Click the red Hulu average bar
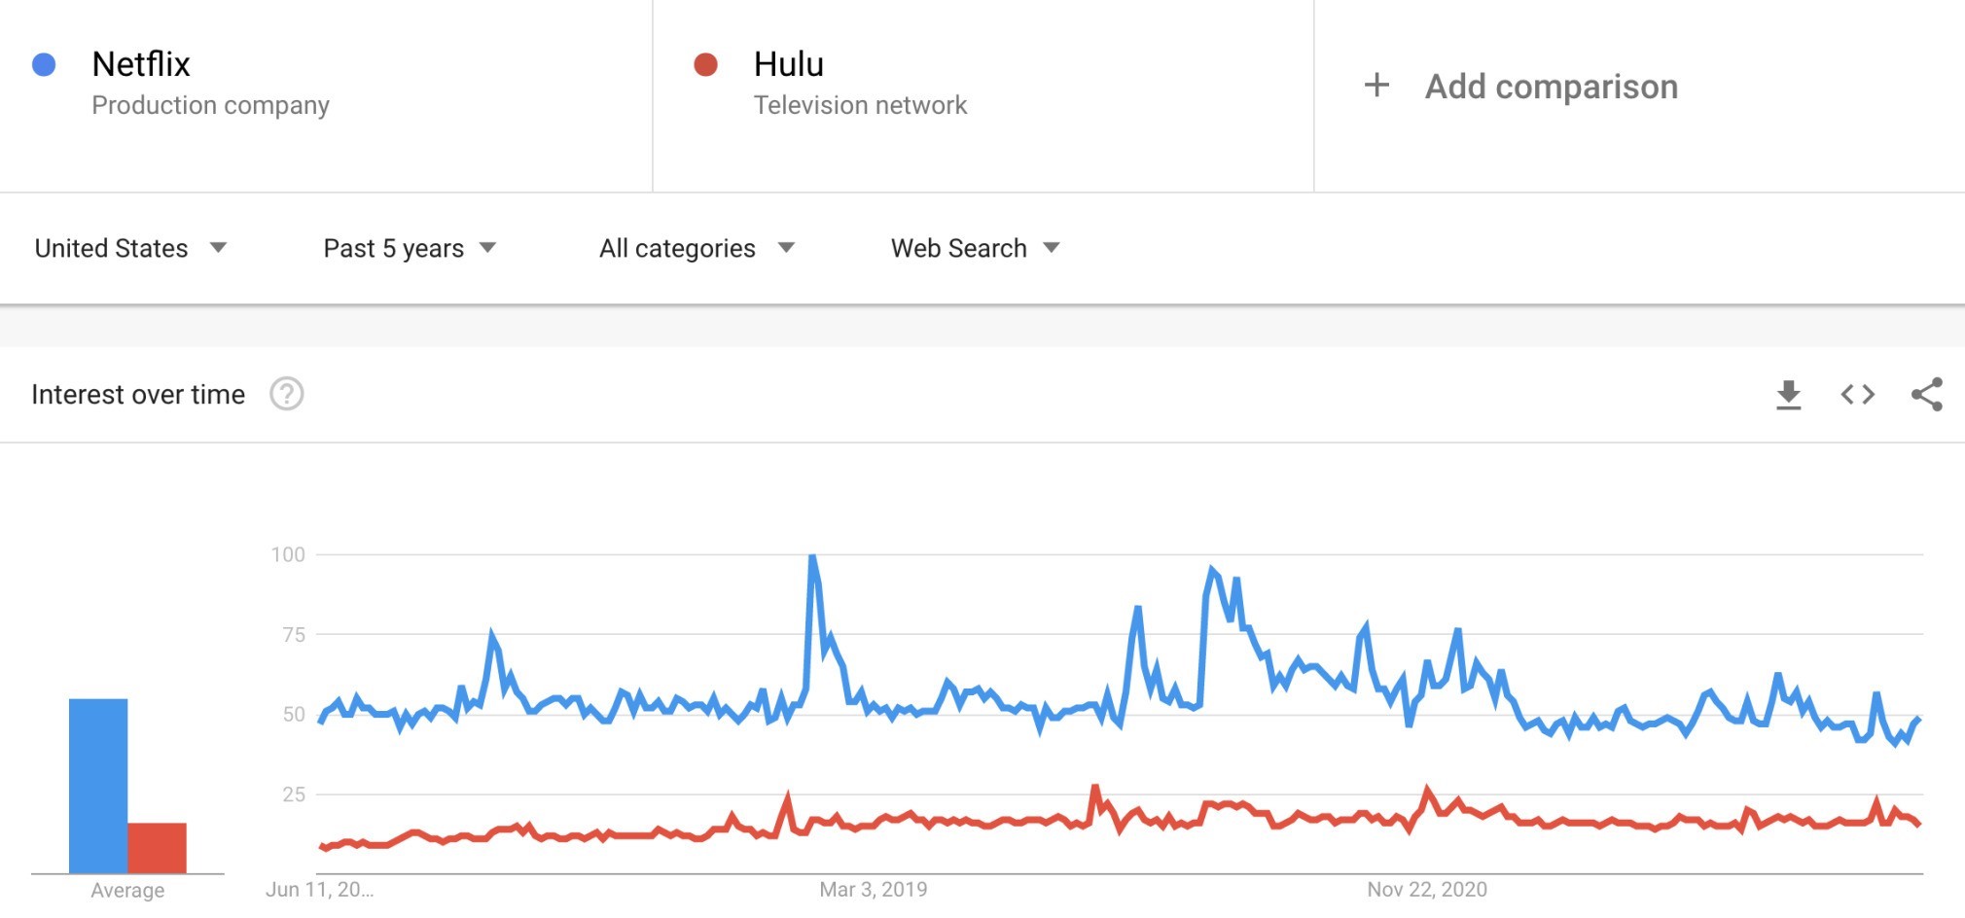 click(x=157, y=848)
